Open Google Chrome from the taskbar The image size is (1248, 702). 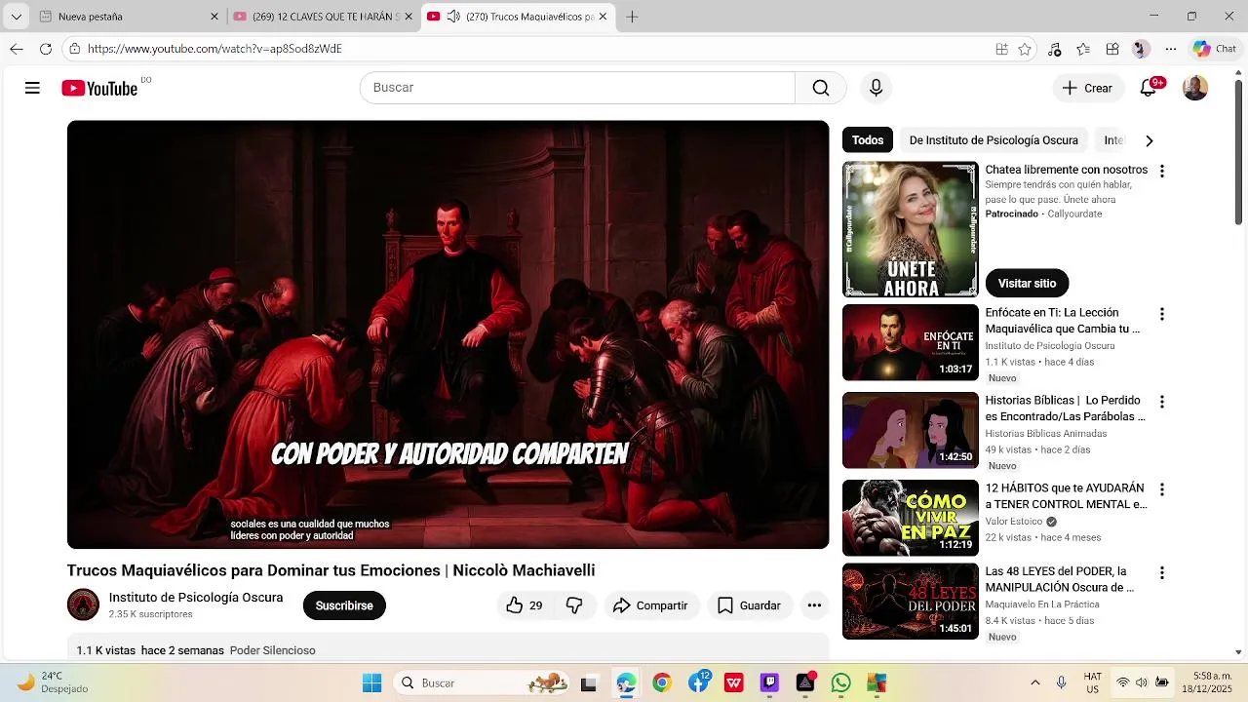[662, 682]
